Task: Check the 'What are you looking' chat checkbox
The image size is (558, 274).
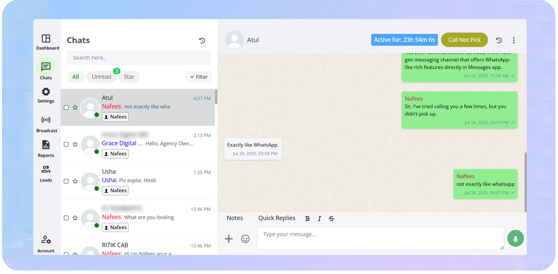Action: (66, 218)
